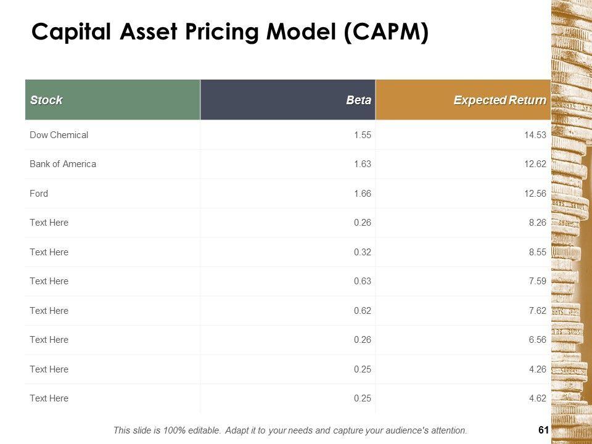Click the Capital Asset Pricing Model title

pyautogui.click(x=229, y=32)
